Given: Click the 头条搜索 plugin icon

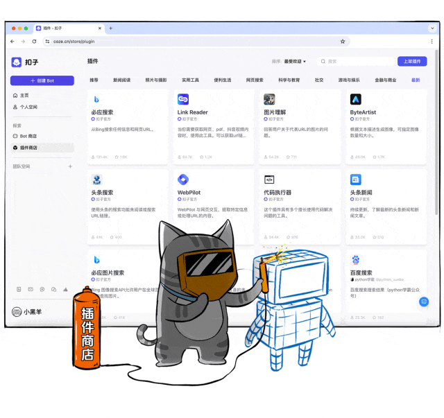Looking at the screenshot, I should (97, 180).
